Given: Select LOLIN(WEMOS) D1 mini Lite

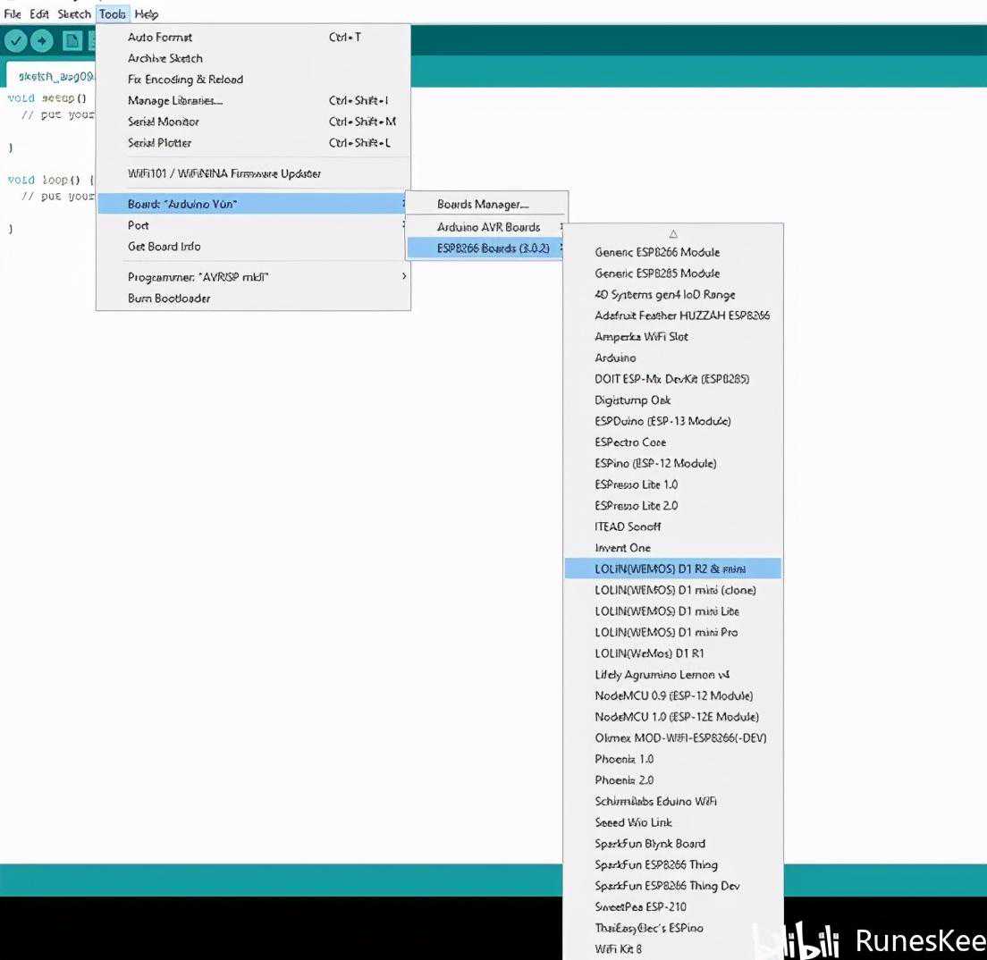Looking at the screenshot, I should [x=673, y=611].
